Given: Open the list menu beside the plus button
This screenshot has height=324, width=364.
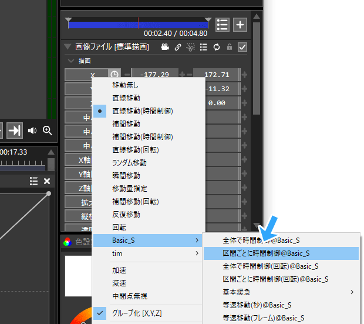Looking at the screenshot, I should coord(223,25).
